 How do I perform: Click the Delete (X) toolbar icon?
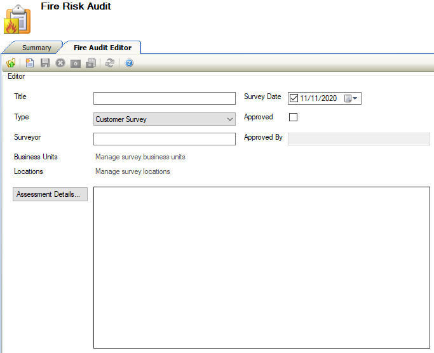[x=60, y=63]
